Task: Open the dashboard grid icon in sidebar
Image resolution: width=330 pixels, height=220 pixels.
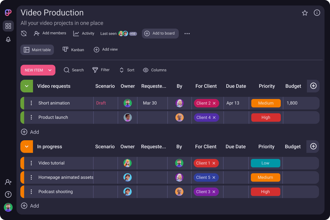Action: pos(8,26)
